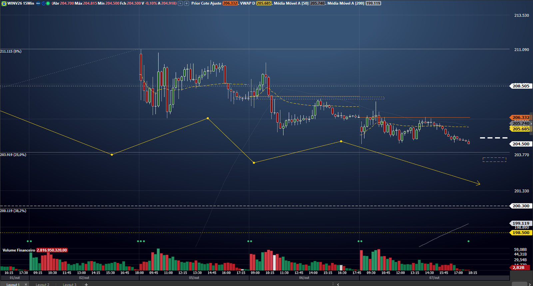This screenshot has height=286, width=533.
Task: Click the plus box icon before Prior Cote Ajuste
Action: point(187,3)
